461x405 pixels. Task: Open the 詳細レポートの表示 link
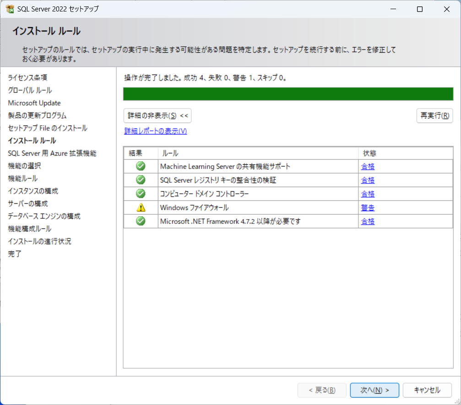click(x=155, y=131)
